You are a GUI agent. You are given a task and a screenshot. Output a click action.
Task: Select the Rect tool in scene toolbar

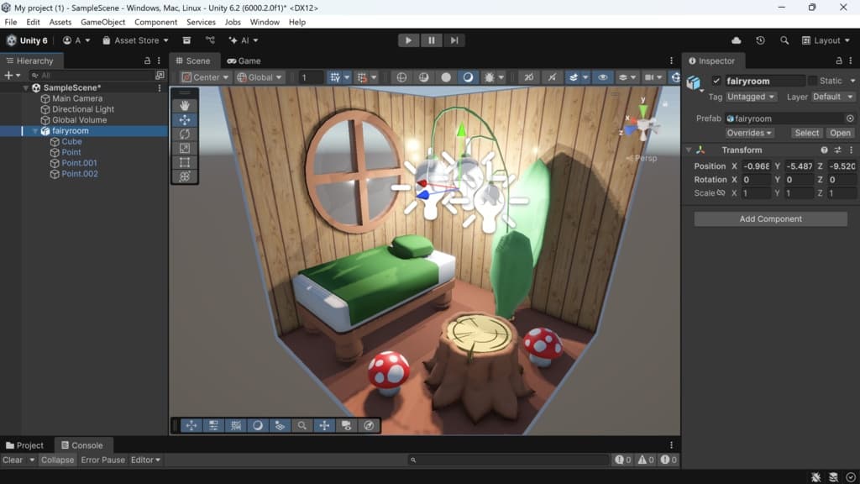pyautogui.click(x=185, y=162)
